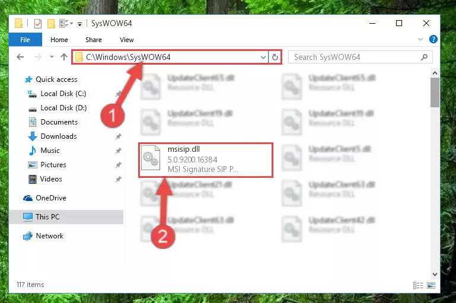Open the address bar history dropdown

263,58
